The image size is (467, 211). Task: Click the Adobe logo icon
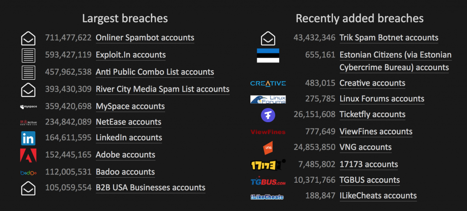click(x=28, y=155)
